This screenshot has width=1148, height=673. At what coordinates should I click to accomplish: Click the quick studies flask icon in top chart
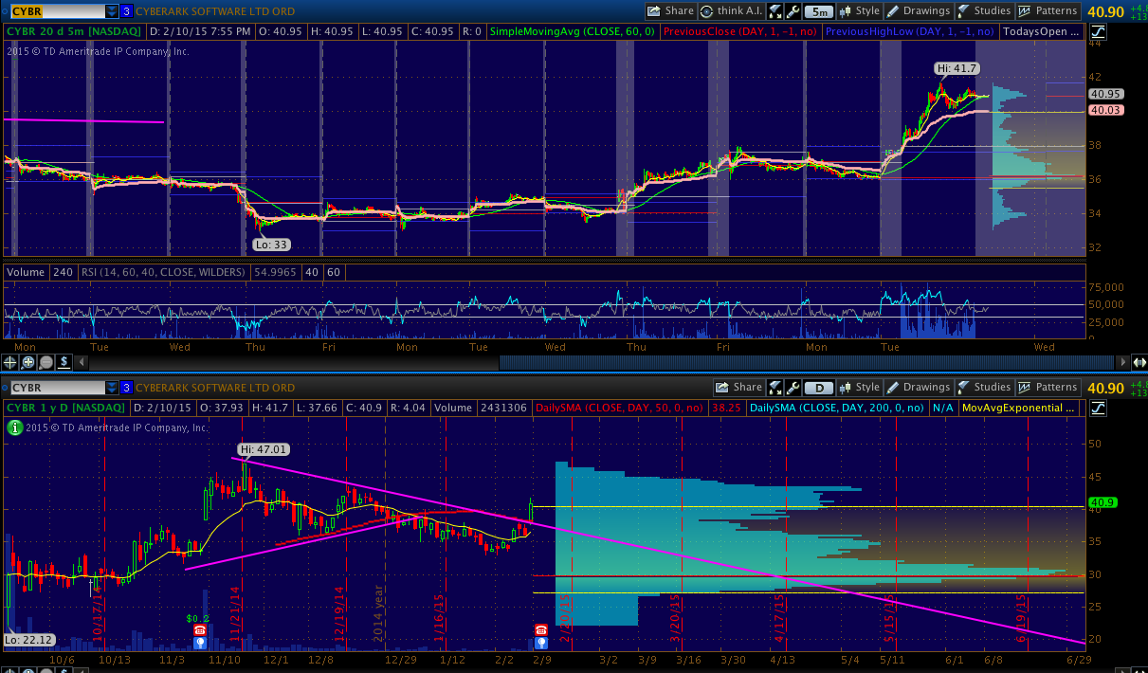(x=775, y=11)
